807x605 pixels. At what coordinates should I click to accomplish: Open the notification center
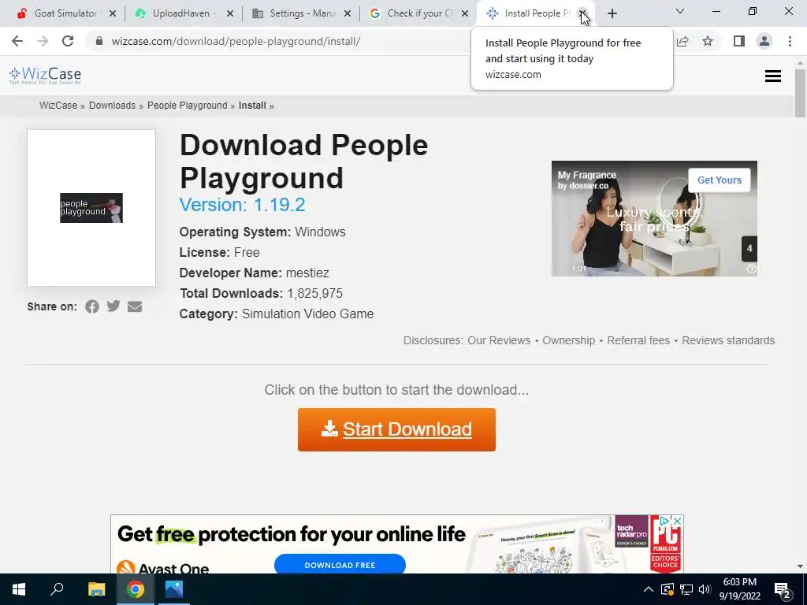coord(783,589)
